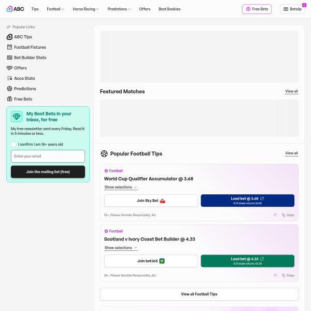Go to Best Bookies in navigation
This screenshot has height=311, width=311.
pyautogui.click(x=169, y=9)
